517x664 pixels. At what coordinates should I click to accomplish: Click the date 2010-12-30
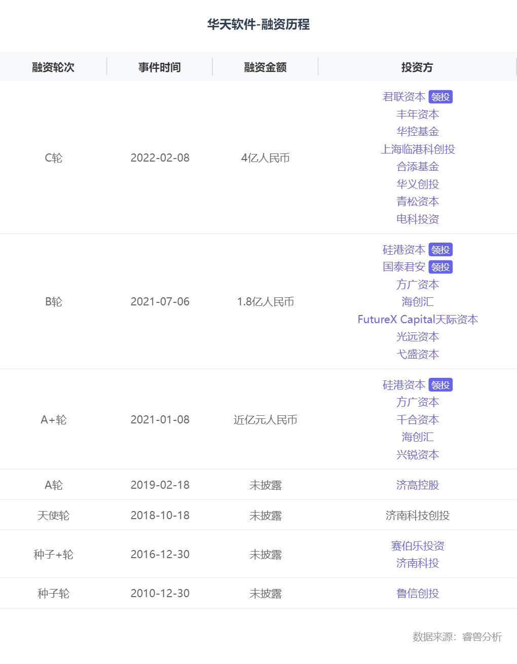[x=160, y=594]
